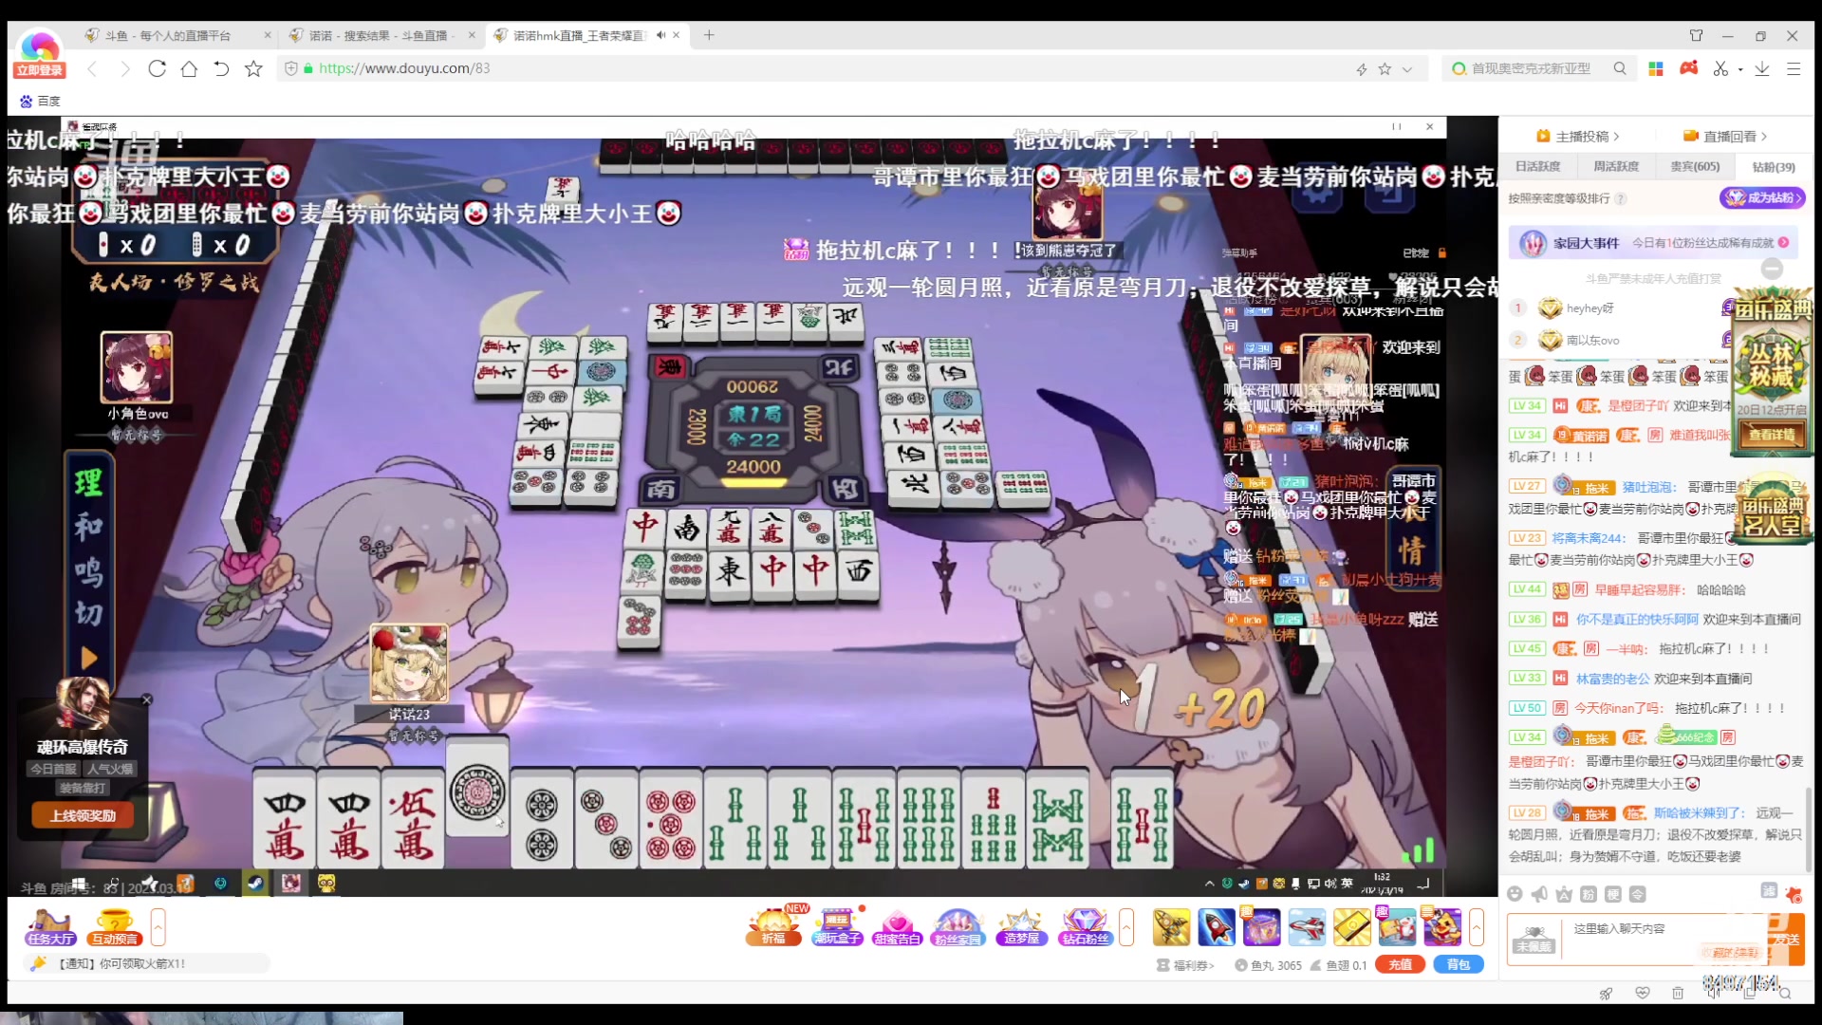
Task: Open the 互动预言 prediction icon
Action: [115, 926]
